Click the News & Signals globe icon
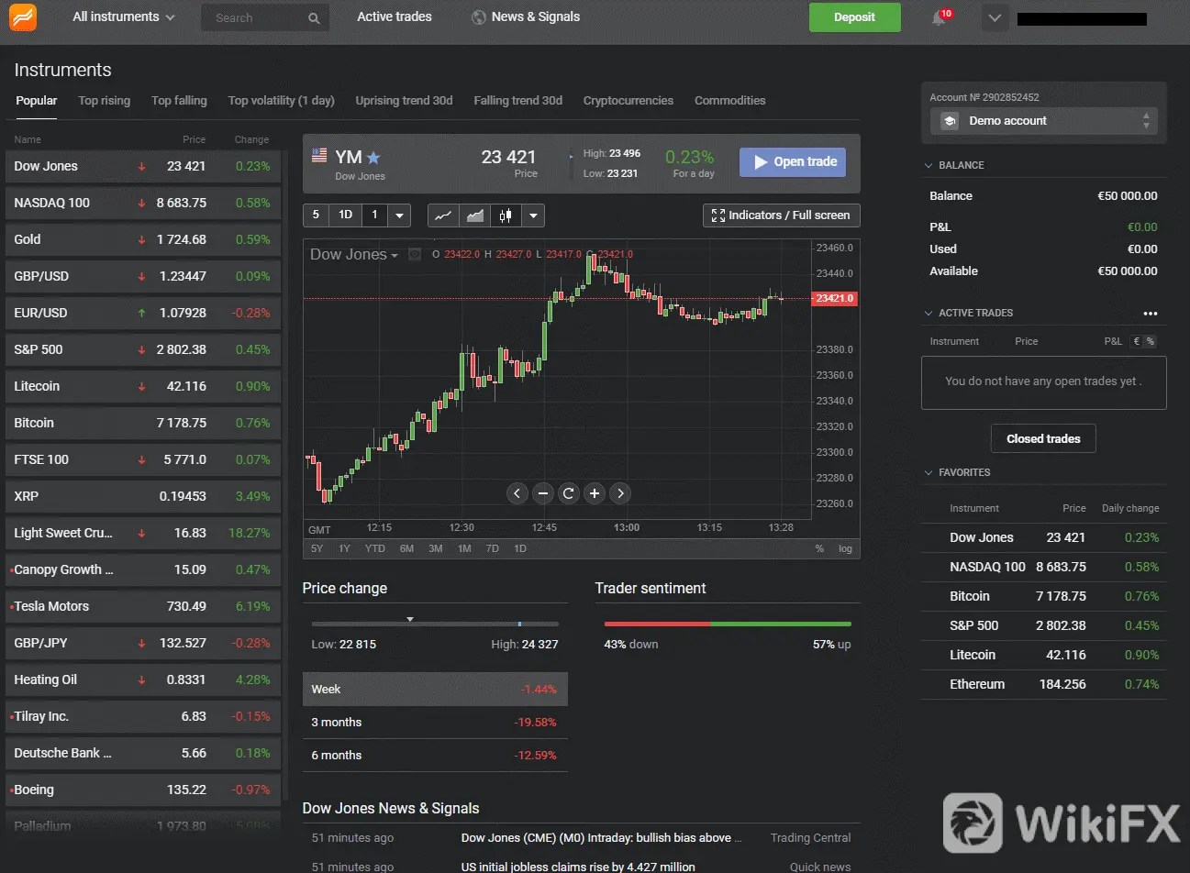This screenshot has height=873, width=1190. tap(478, 17)
